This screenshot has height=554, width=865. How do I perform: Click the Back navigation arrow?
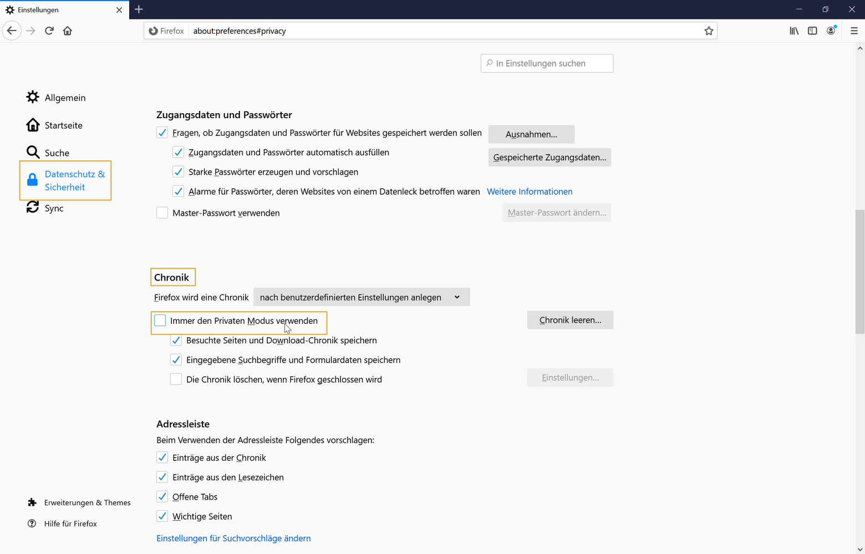pyautogui.click(x=12, y=31)
